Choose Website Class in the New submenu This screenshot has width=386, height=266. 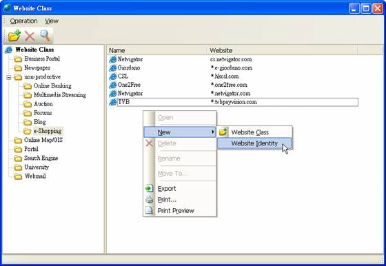(x=254, y=132)
